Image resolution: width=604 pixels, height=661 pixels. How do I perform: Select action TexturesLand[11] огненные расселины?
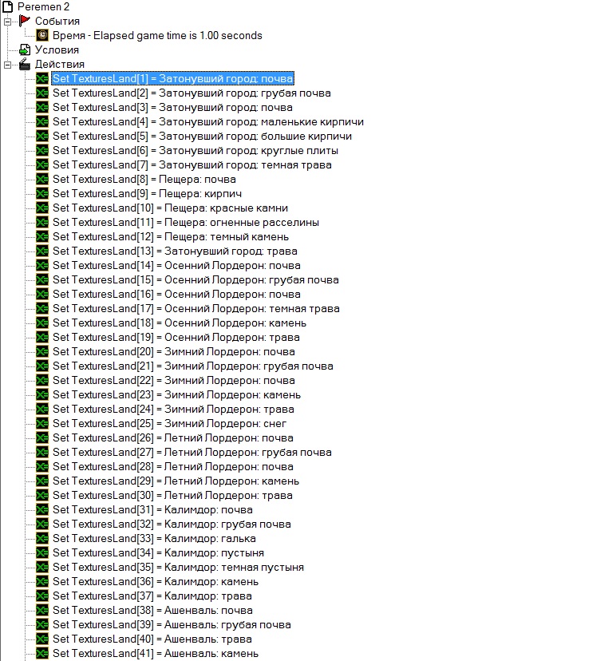click(x=186, y=222)
